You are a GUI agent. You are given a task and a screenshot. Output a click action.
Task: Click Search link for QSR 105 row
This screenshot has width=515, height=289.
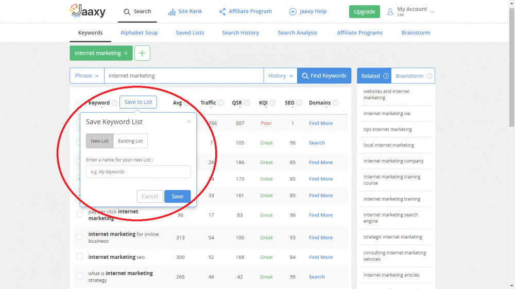click(x=317, y=142)
